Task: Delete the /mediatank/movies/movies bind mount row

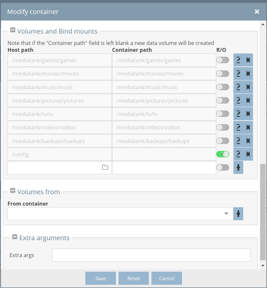Action: click(248, 74)
